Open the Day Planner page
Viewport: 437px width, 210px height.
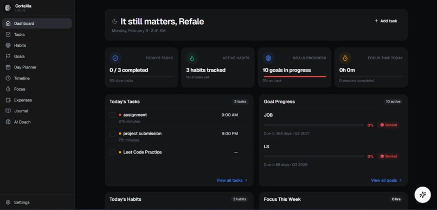pos(37,67)
